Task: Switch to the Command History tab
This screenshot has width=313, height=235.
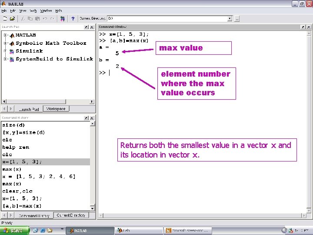Action: (34, 216)
